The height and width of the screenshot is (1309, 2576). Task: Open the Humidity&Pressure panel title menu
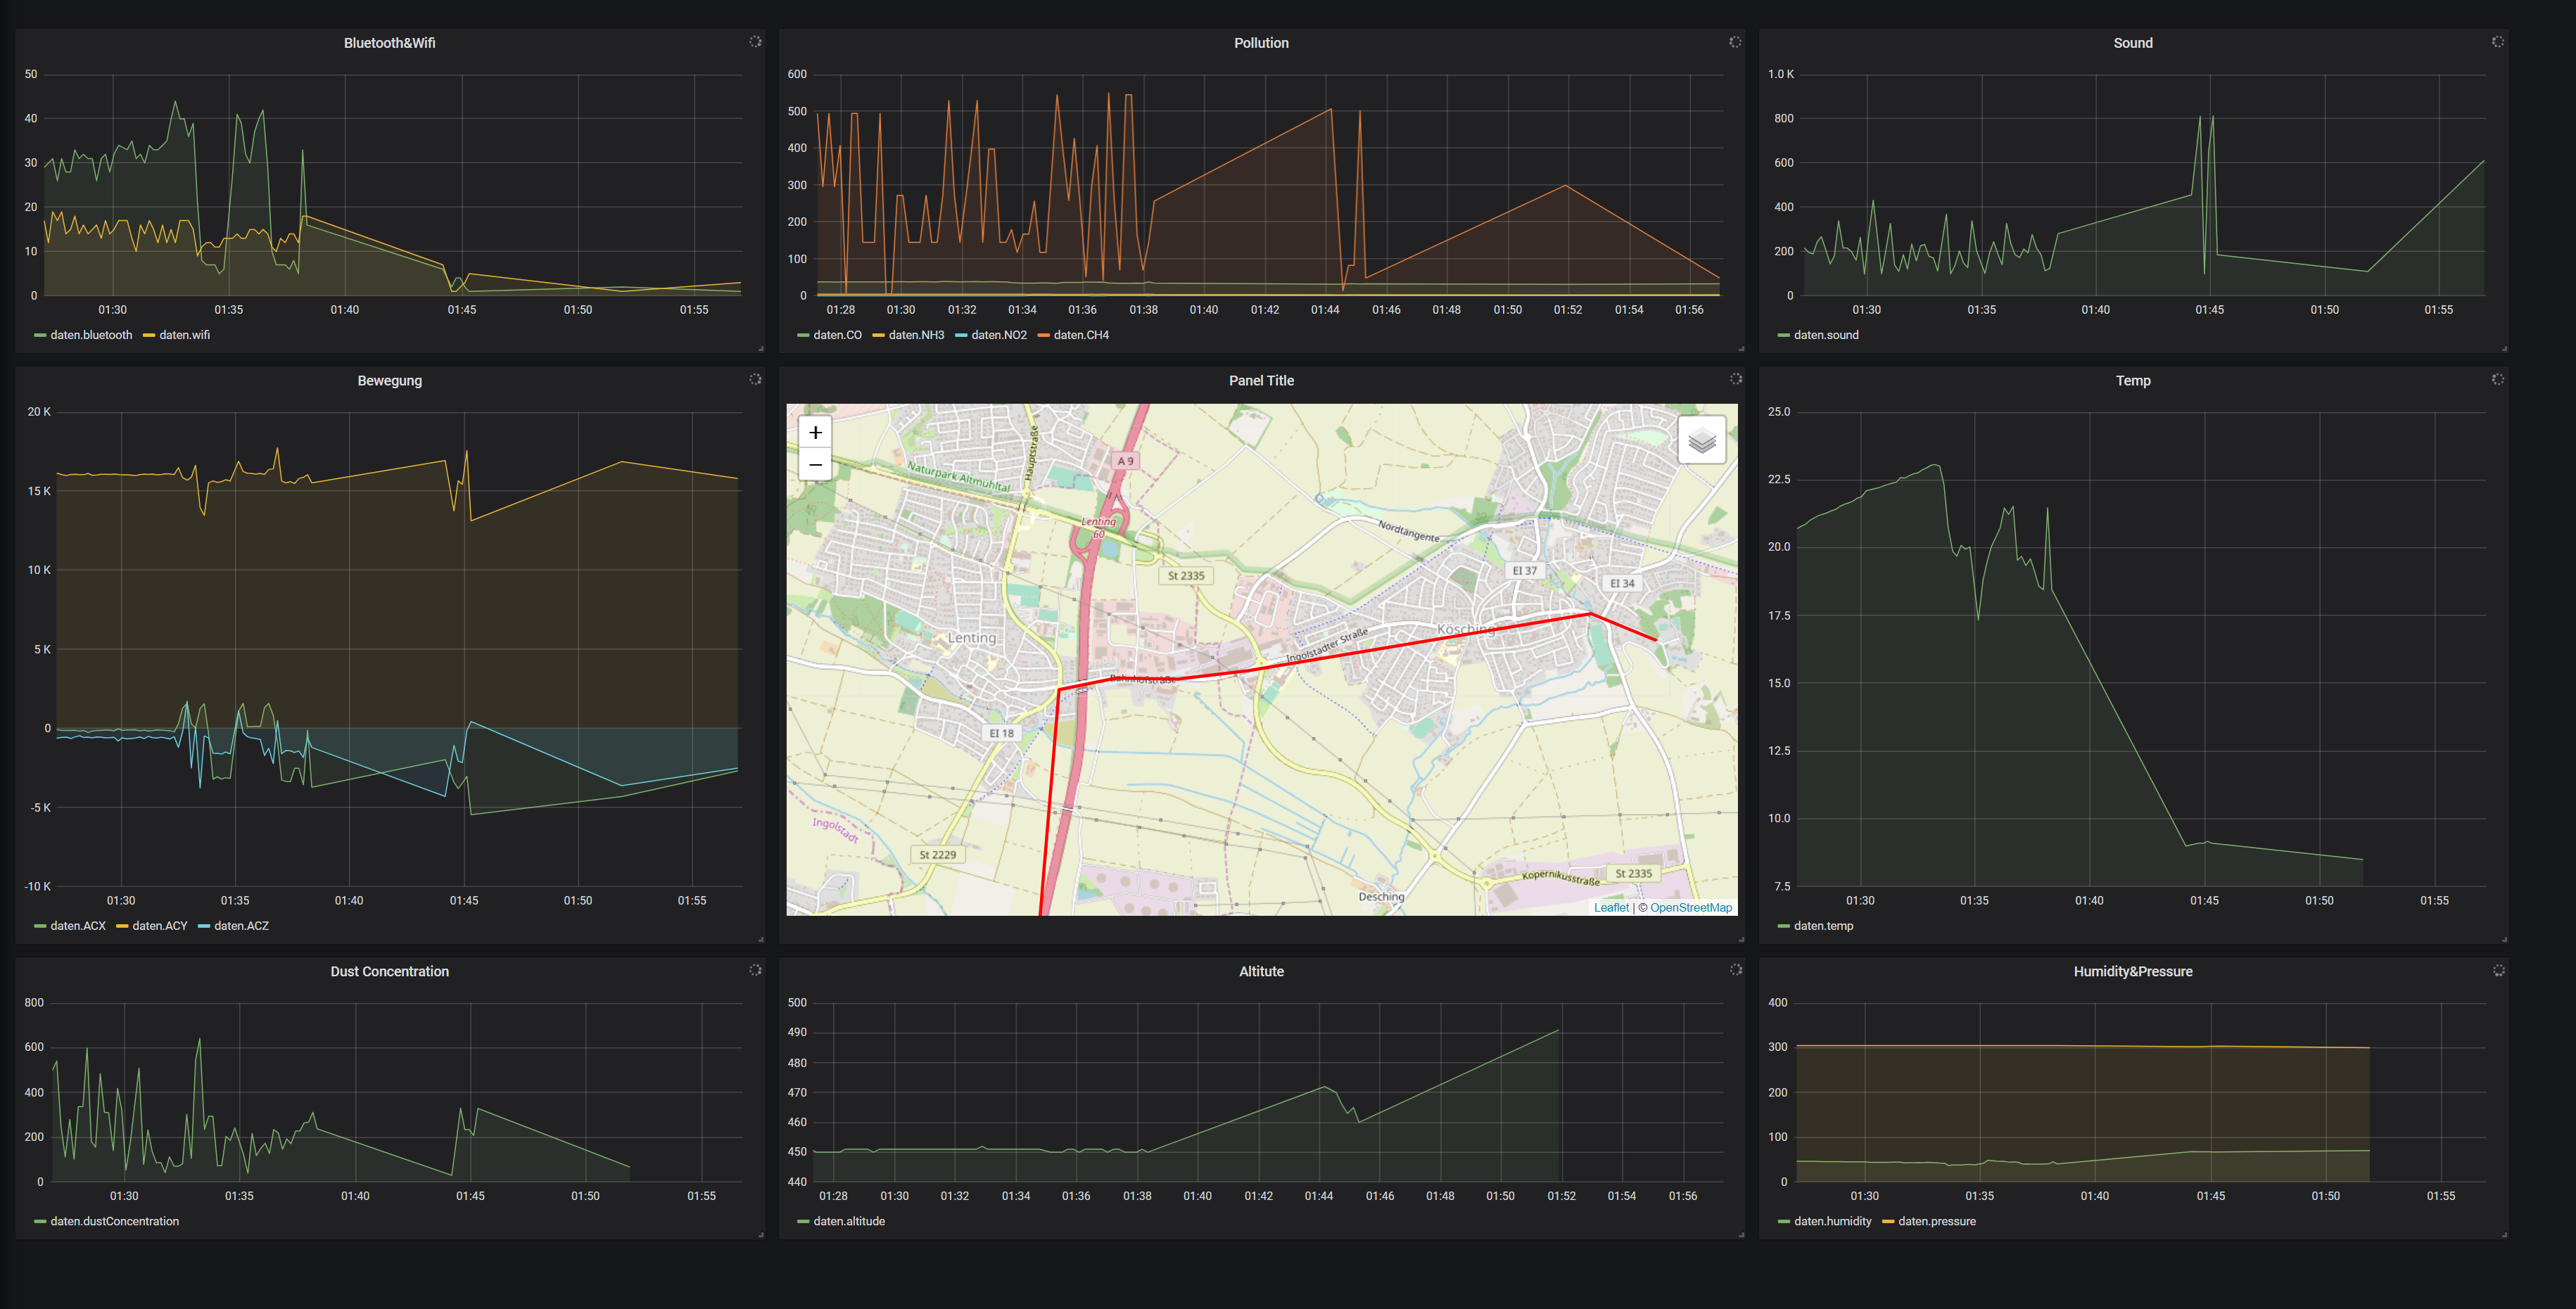click(2132, 972)
